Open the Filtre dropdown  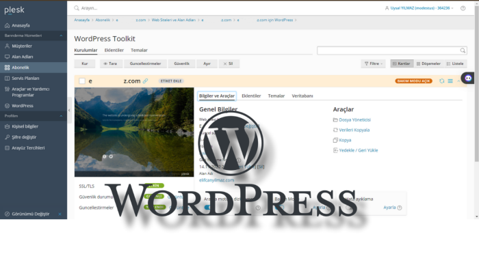point(374,63)
